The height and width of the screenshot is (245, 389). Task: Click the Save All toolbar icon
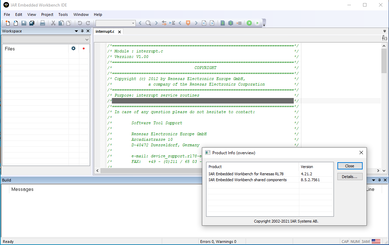[x=32, y=23]
